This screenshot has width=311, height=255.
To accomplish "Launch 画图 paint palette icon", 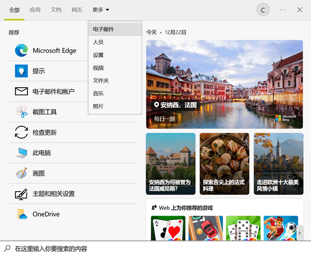I will [21, 173].
